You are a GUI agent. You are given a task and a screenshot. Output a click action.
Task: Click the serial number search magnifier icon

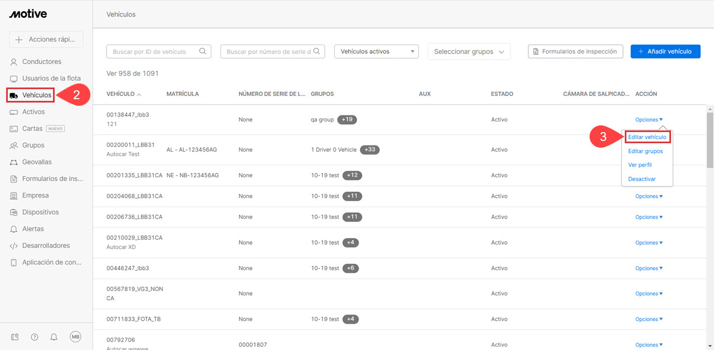pyautogui.click(x=317, y=51)
